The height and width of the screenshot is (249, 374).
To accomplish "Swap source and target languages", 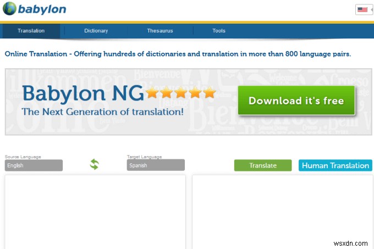I will 94,164.
